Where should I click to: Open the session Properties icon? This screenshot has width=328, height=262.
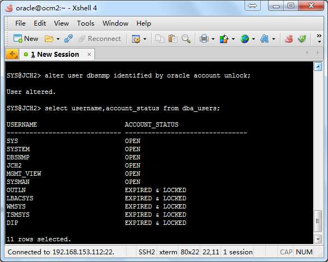pyautogui.click(x=136, y=39)
